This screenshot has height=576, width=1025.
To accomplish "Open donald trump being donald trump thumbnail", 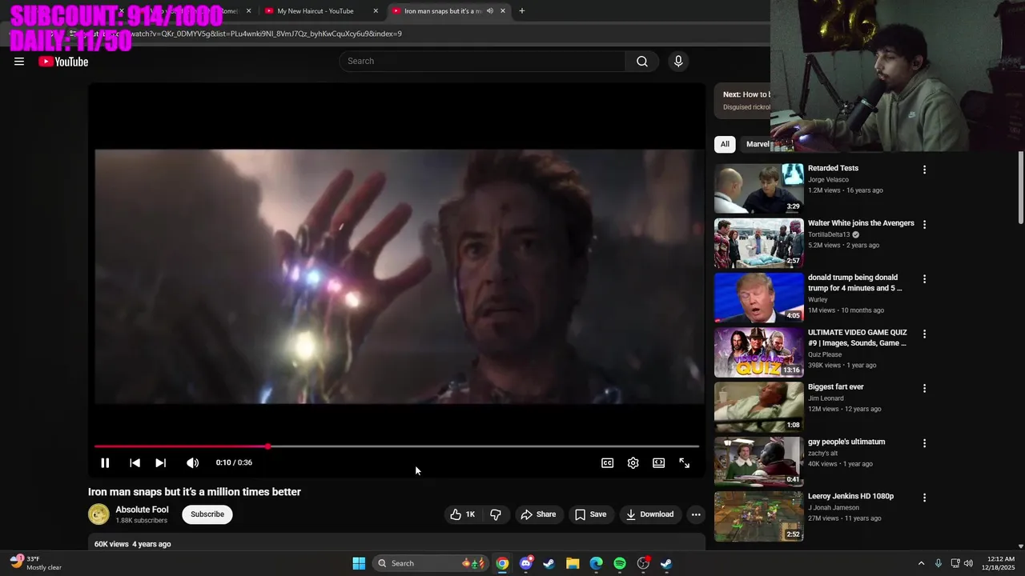I will coord(758,298).
